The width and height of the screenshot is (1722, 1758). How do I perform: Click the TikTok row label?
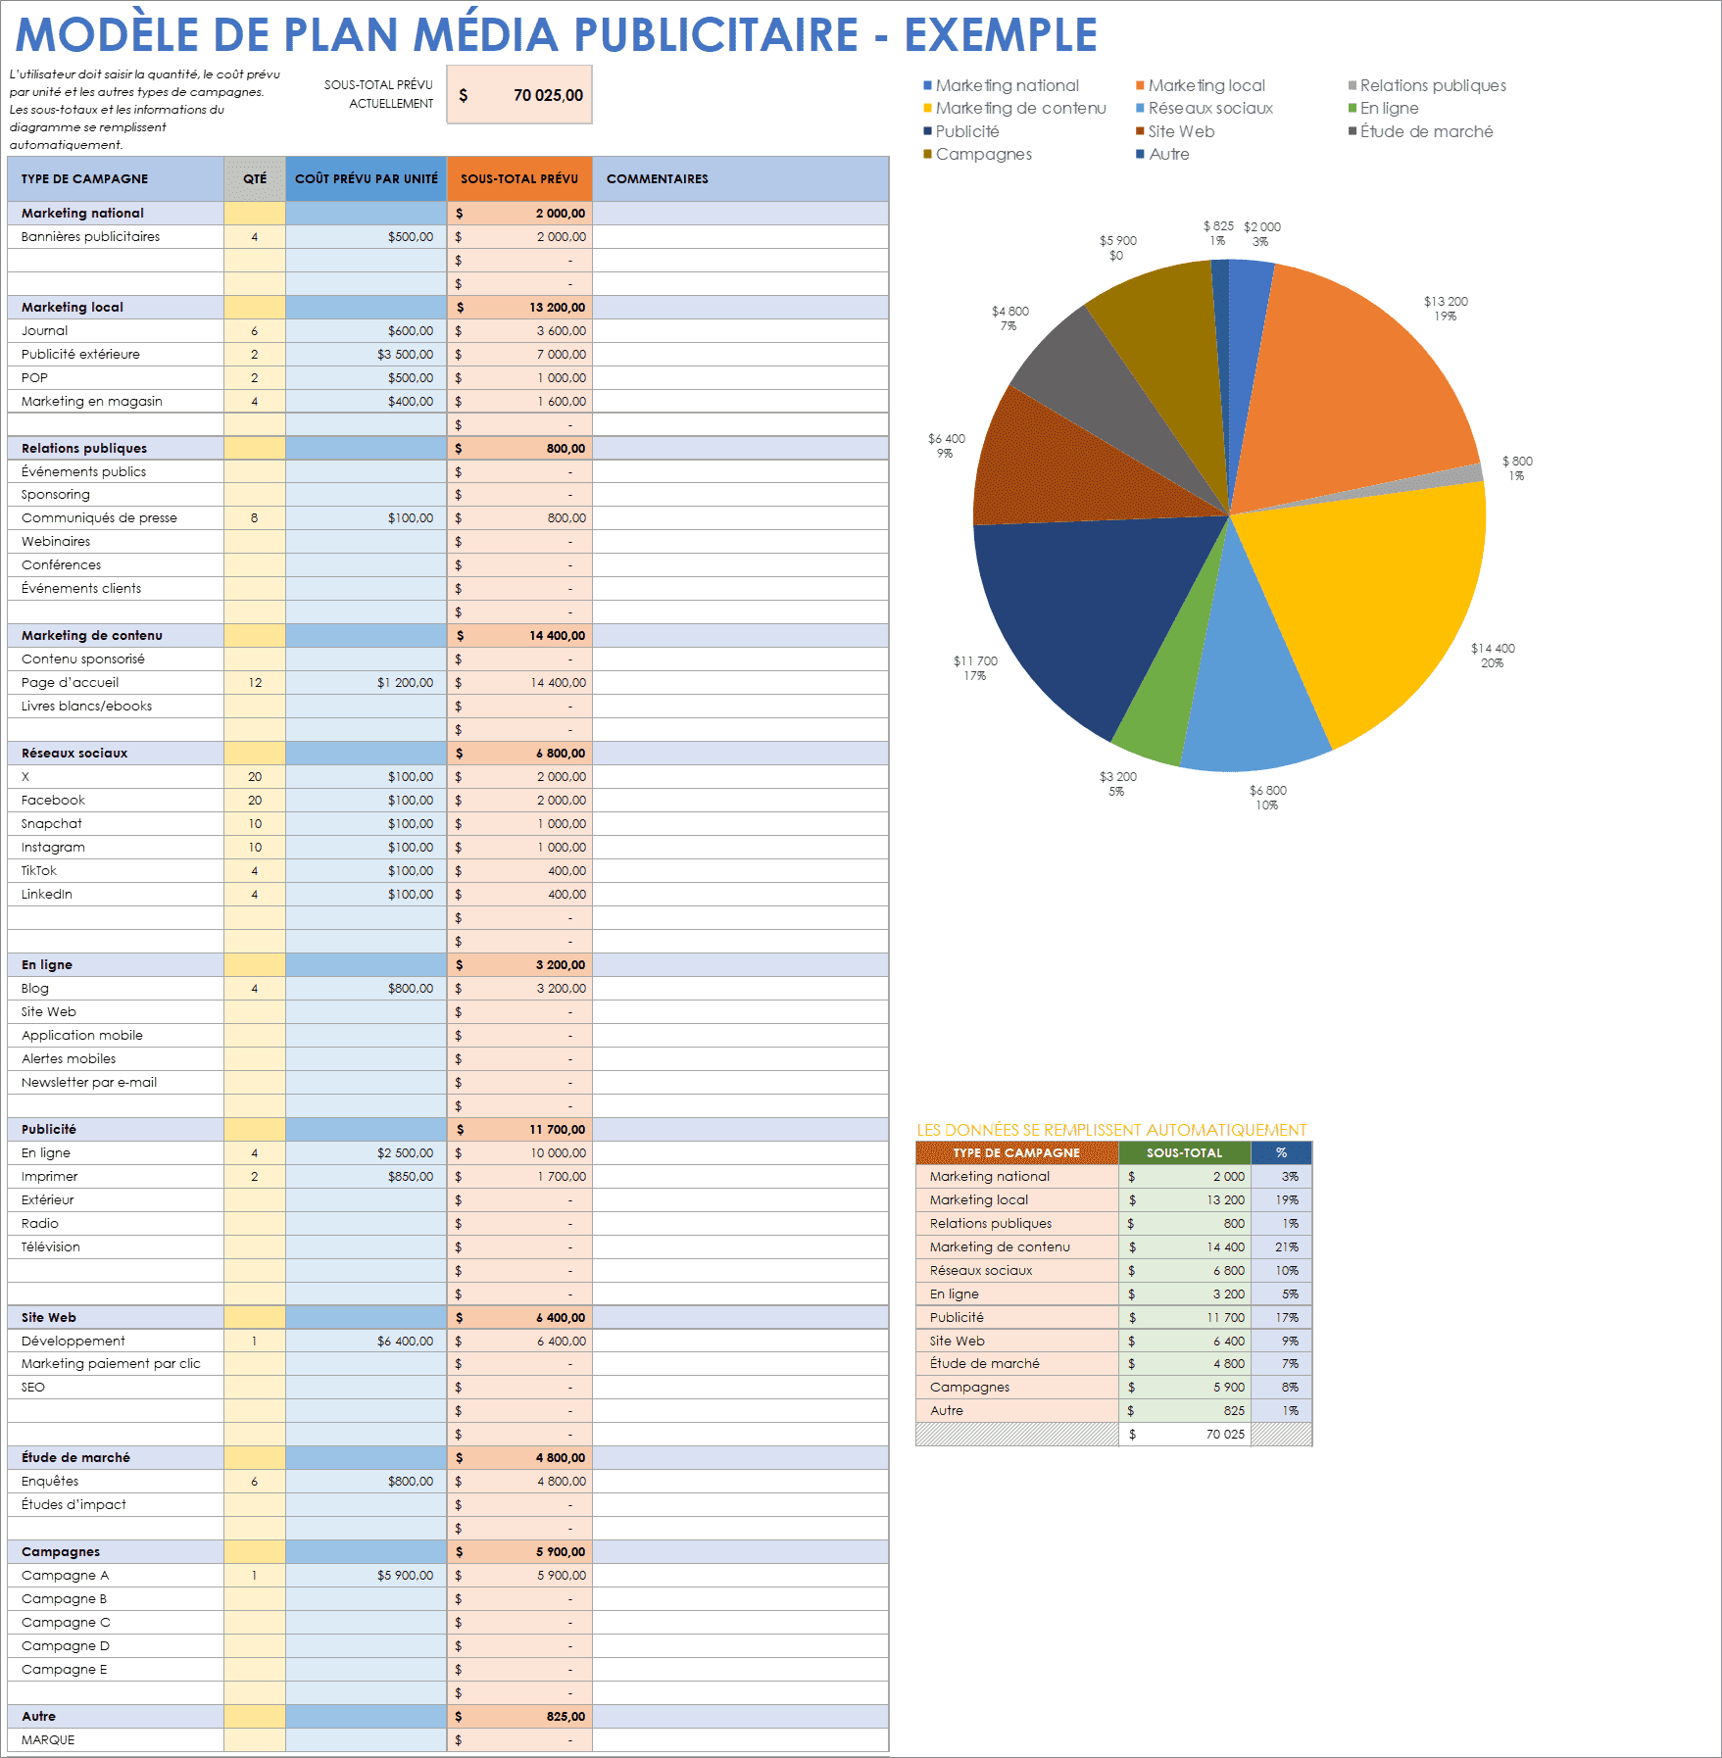116,871
